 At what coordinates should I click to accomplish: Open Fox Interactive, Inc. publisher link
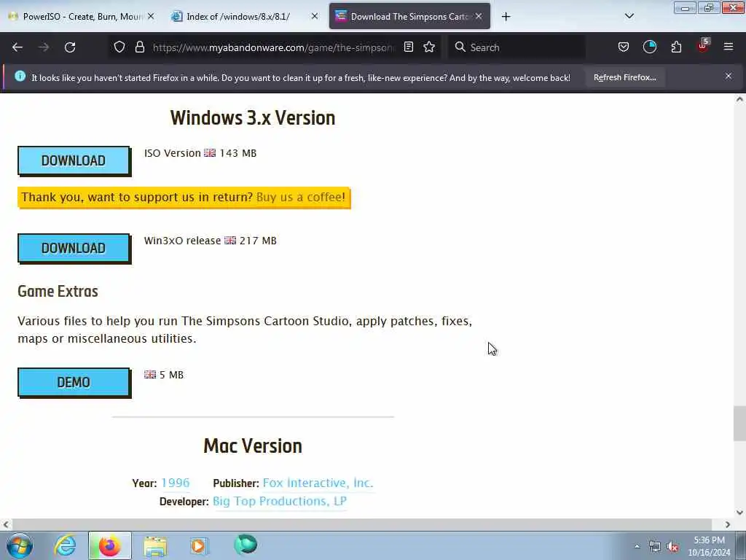(x=318, y=483)
